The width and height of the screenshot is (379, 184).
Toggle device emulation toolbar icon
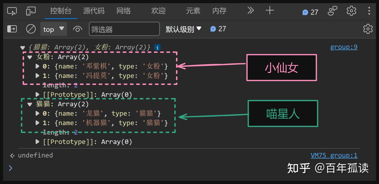(31, 11)
